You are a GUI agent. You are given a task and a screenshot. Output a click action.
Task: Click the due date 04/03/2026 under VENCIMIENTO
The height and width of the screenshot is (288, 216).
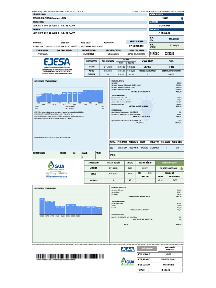(165, 26)
